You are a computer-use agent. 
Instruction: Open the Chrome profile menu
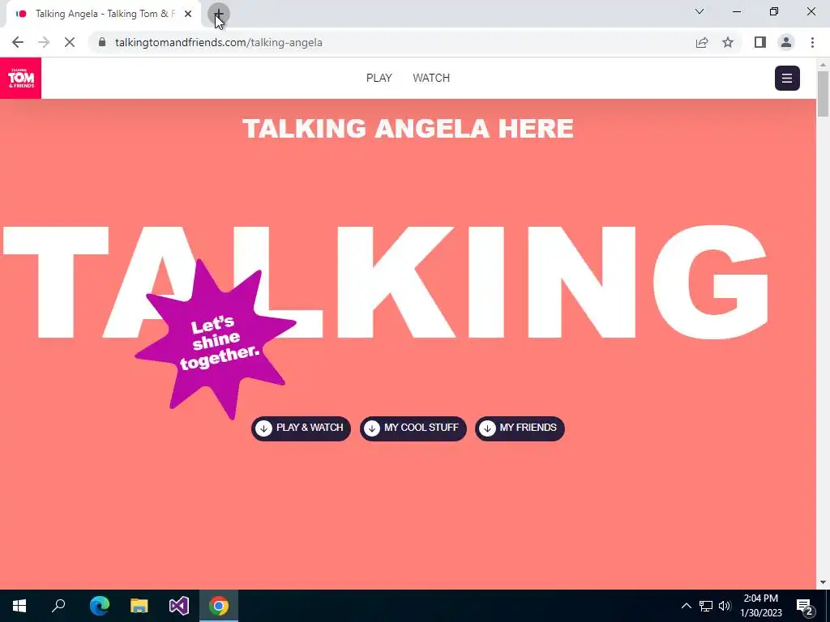pos(786,42)
